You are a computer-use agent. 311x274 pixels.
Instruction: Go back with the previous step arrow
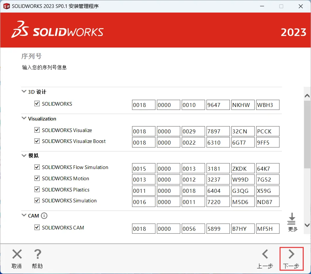click(265, 254)
